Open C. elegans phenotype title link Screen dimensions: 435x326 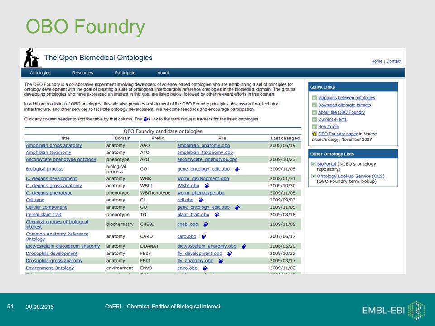point(49,193)
